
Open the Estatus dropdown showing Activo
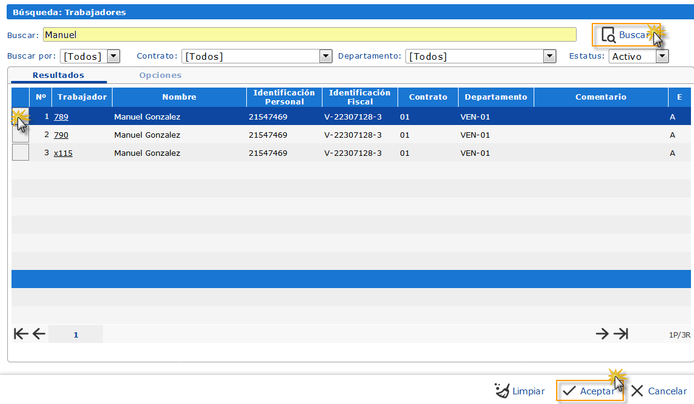pyautogui.click(x=663, y=56)
